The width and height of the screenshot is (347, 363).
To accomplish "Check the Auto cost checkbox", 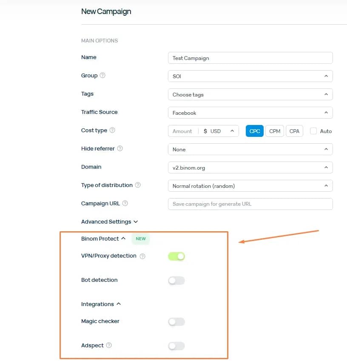I will click(x=313, y=131).
